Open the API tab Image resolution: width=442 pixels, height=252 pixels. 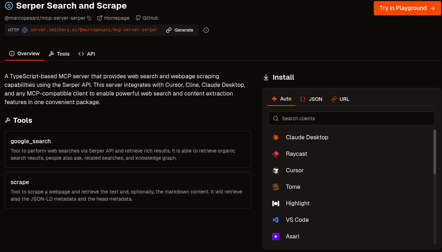(87, 54)
